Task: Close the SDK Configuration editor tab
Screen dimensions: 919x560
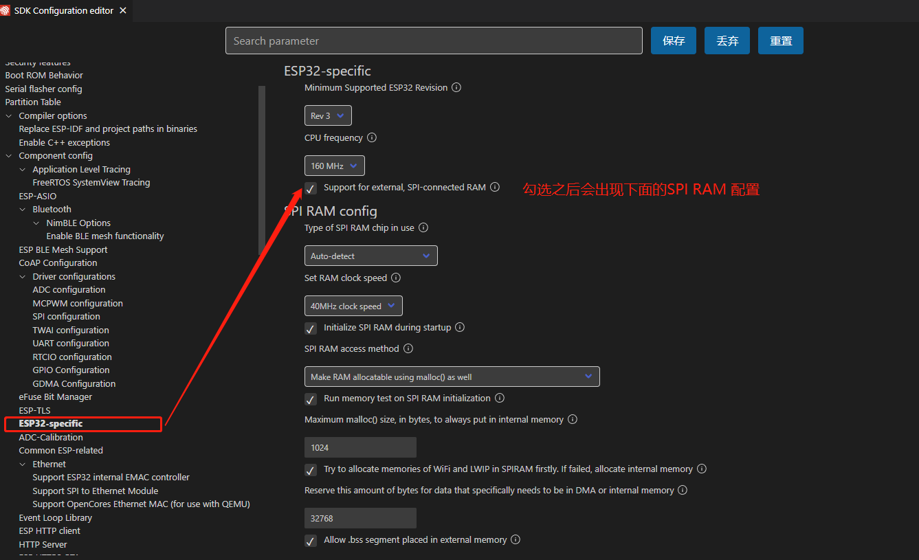Action: click(x=123, y=10)
